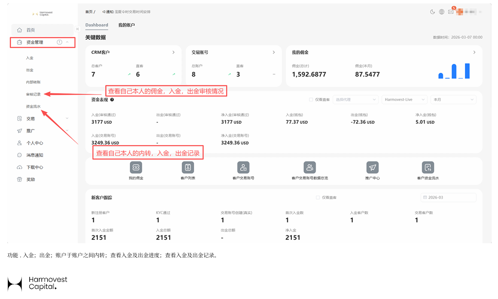Click the 下载中心 cloud icon
The image size is (498, 299).
(x=19, y=167)
